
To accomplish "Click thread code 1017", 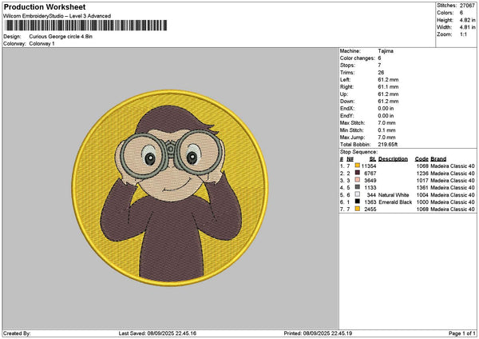I will pos(422,180).
